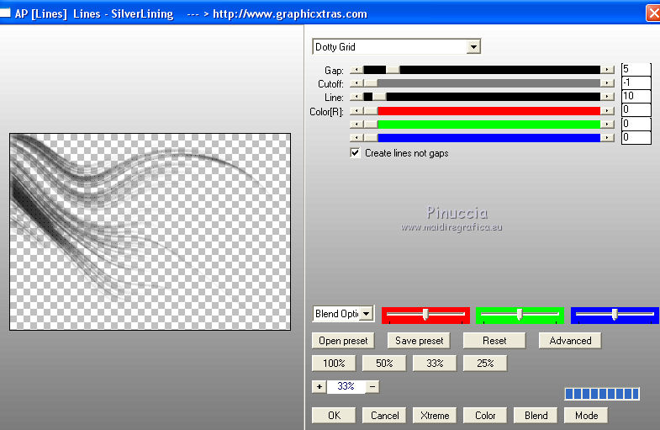Image resolution: width=660 pixels, height=430 pixels.
Task: Click the title bar window icon
Action: [6, 13]
